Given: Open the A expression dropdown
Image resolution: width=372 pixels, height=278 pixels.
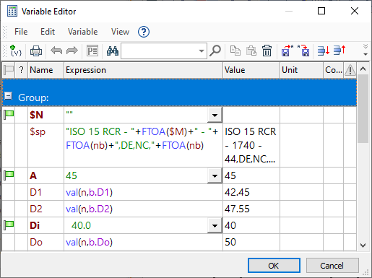Looking at the screenshot, I should pyautogui.click(x=215, y=175).
